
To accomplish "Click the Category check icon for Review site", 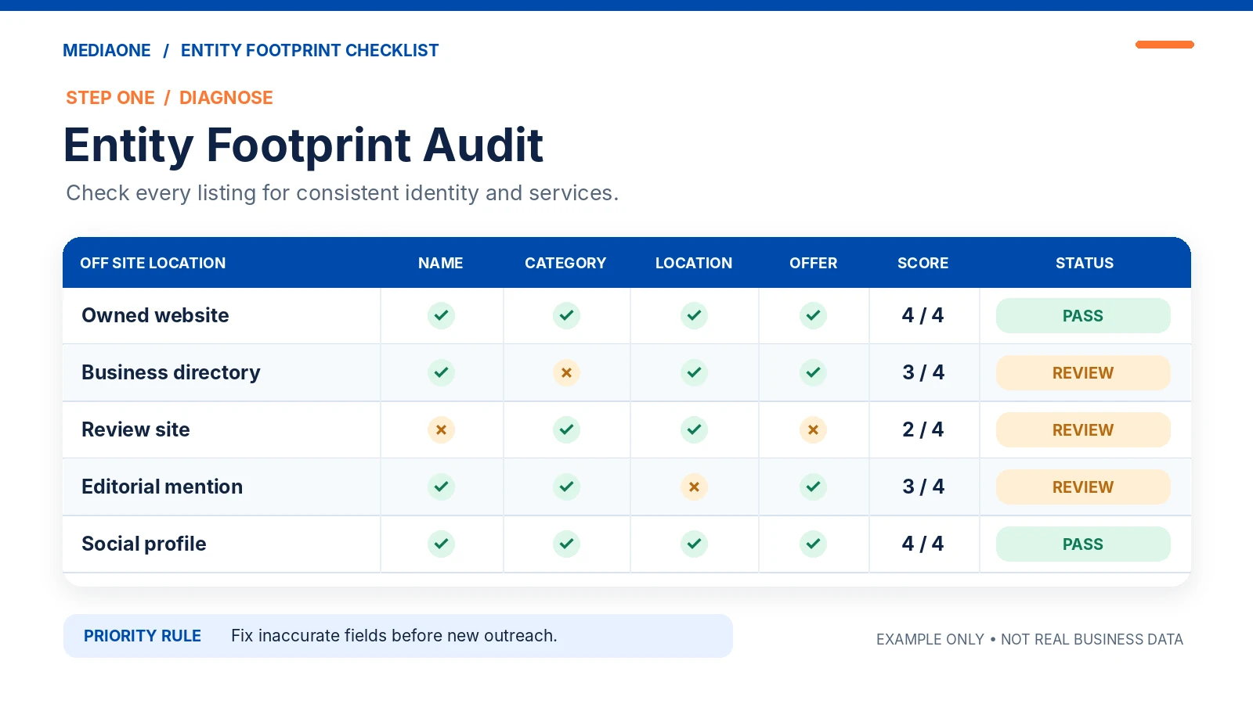I will point(566,429).
